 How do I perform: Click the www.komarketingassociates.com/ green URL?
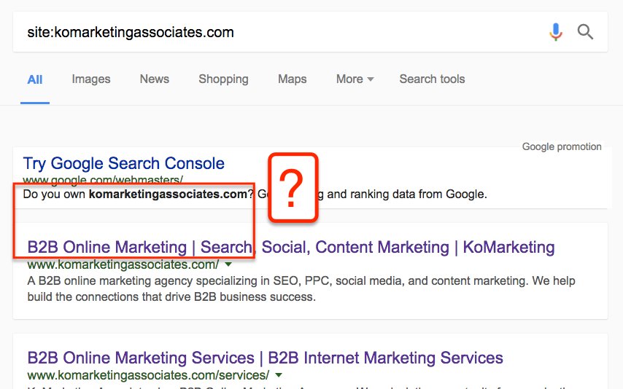(x=123, y=264)
